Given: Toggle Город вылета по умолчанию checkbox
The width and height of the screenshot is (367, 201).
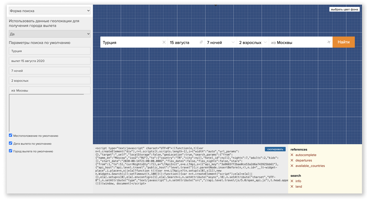Looking at the screenshot, I should 11,151.
